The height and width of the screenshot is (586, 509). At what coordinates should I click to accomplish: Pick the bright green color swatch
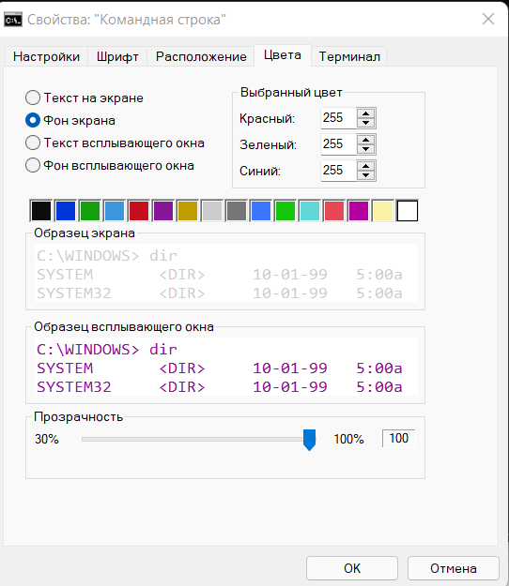click(285, 211)
